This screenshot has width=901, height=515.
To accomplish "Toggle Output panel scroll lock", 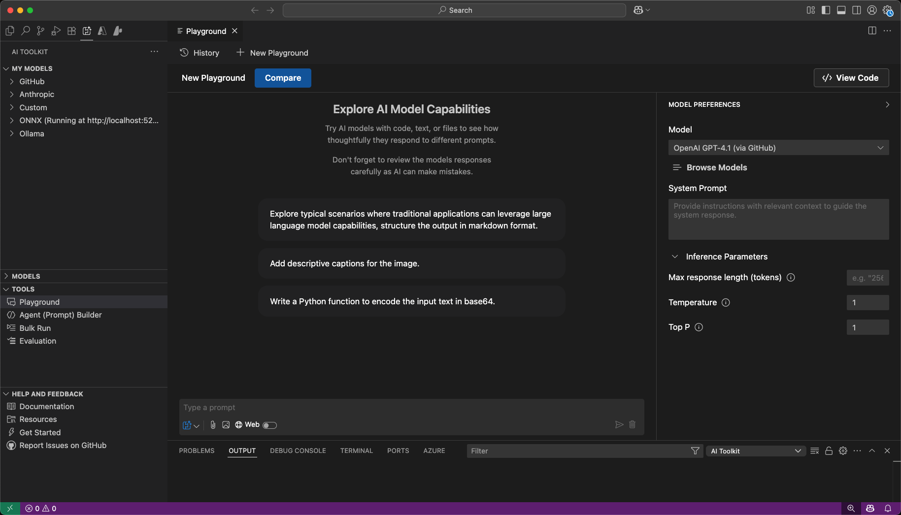I will (829, 451).
